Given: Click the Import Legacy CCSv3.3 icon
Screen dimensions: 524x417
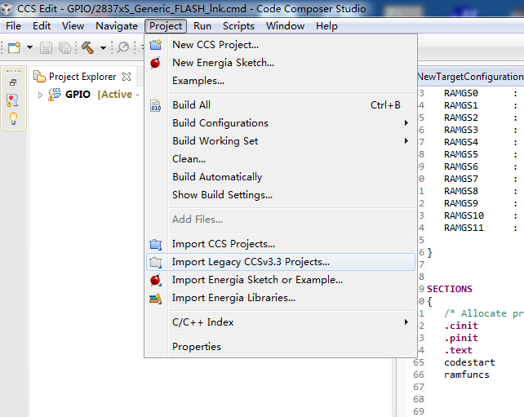Looking at the screenshot, I should (156, 262).
